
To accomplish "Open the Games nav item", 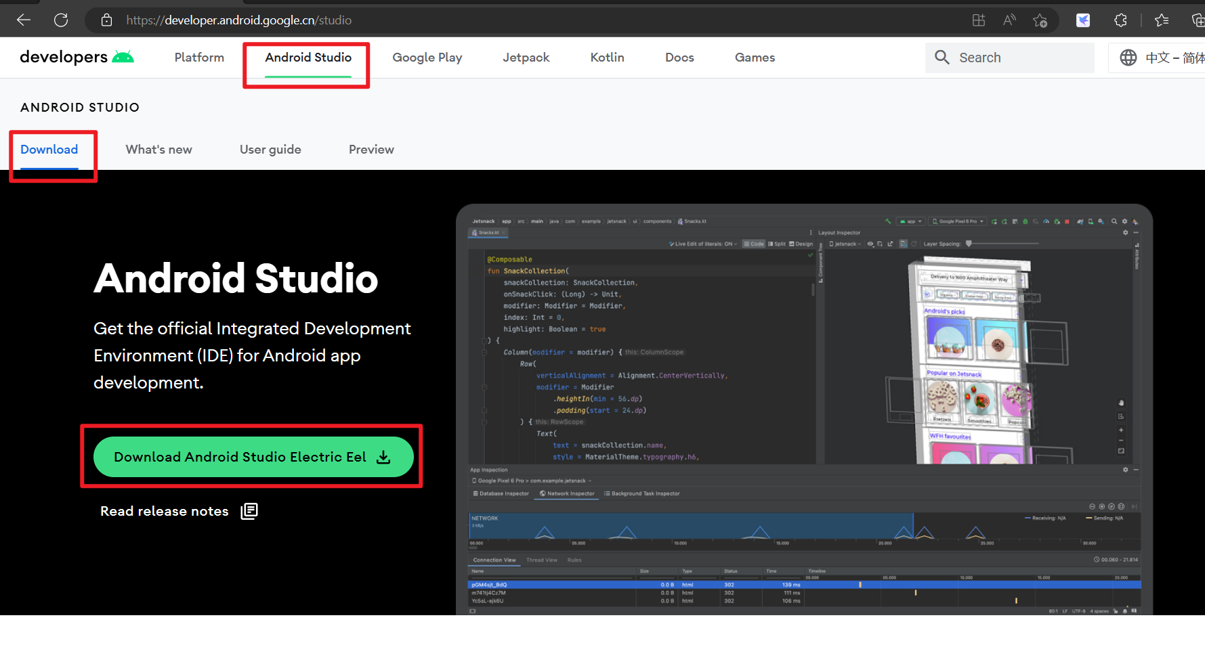I will click(755, 58).
